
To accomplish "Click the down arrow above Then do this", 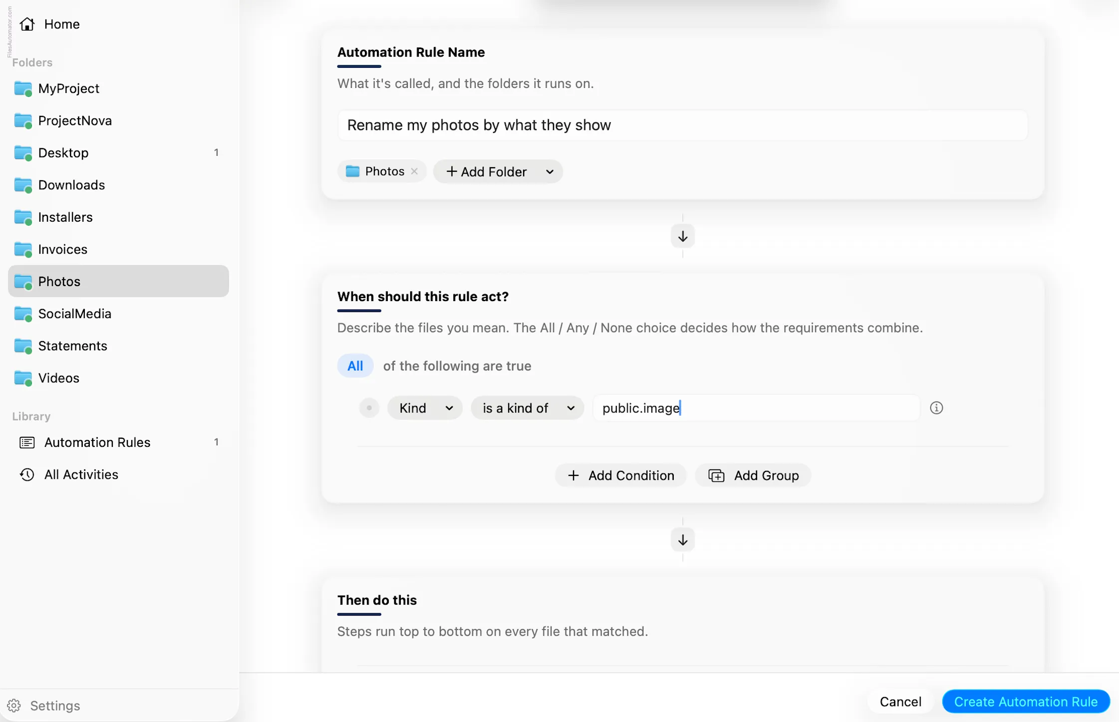I will pos(682,540).
